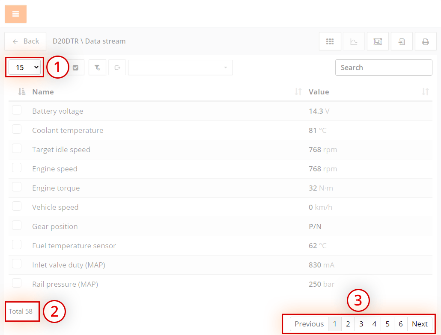Click the Back button
The height and width of the screenshot is (335, 441).
tap(26, 41)
